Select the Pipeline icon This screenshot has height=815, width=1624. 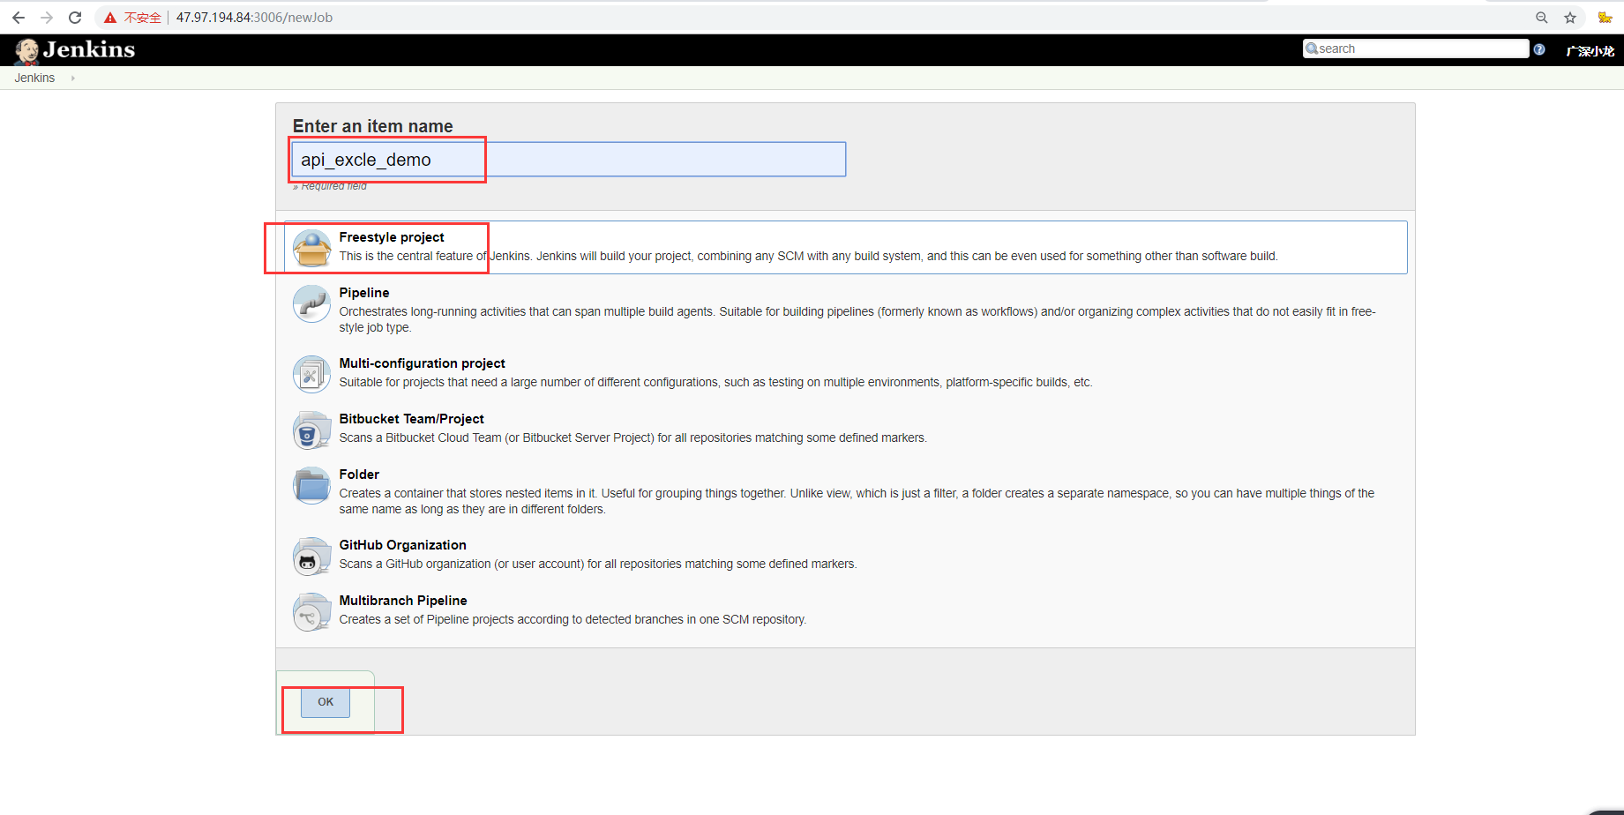point(311,303)
